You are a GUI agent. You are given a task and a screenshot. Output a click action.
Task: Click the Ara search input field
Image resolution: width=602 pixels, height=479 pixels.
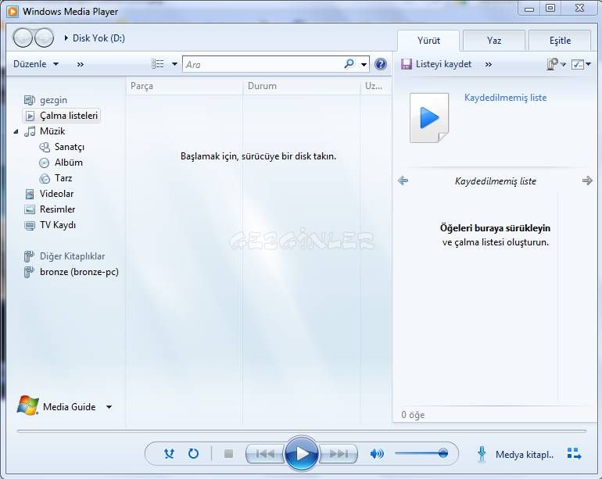click(x=263, y=65)
